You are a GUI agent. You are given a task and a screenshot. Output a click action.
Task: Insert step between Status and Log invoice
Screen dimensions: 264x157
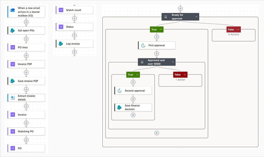pyautogui.click(x=74, y=35)
